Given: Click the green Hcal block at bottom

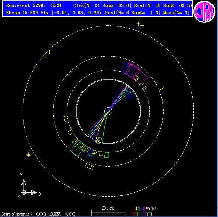Looking at the screenshot, I should [x=106, y=155].
